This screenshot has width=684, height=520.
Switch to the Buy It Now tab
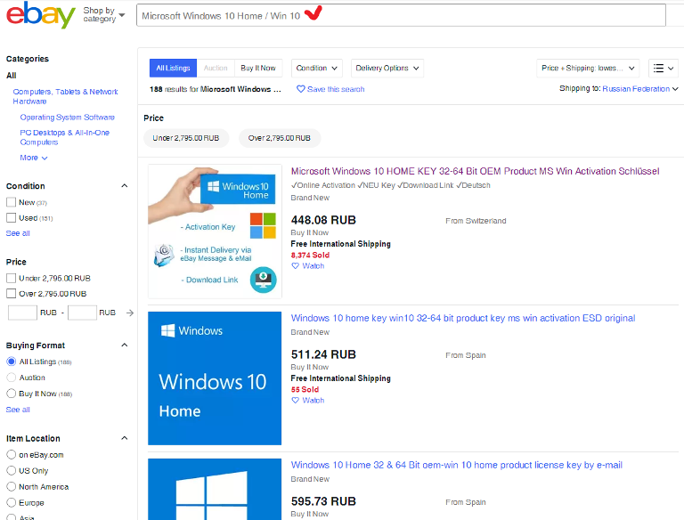click(258, 68)
